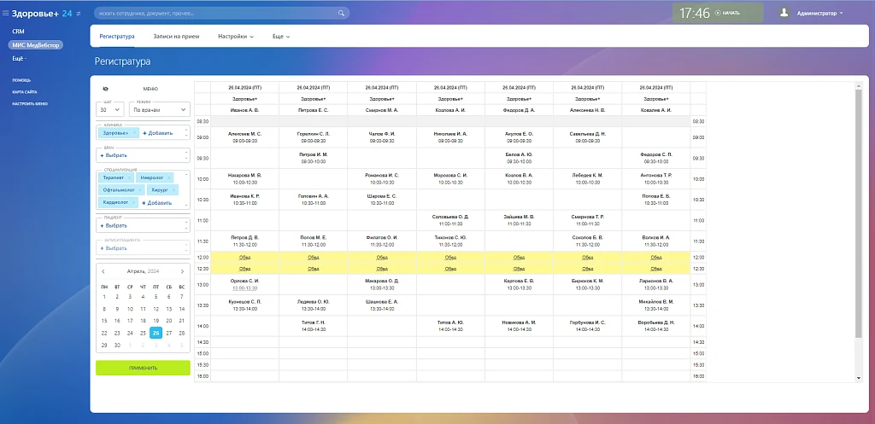Open Макарова О. Д. 13:00 appointment
The image size is (875, 424).
click(x=382, y=284)
